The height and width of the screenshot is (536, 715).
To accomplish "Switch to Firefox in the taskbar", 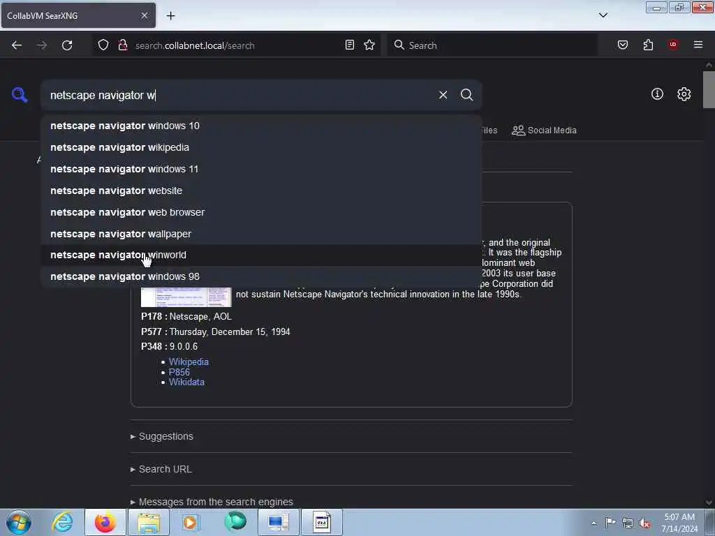I will (x=105, y=522).
